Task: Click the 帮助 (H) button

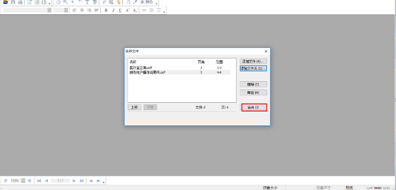Action: 253,93
